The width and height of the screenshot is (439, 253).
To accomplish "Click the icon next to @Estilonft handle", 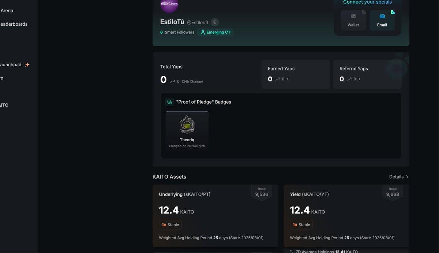I will pyautogui.click(x=215, y=22).
